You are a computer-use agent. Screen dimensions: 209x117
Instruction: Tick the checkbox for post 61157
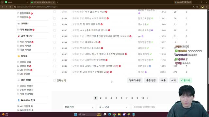click(x=55, y=30)
